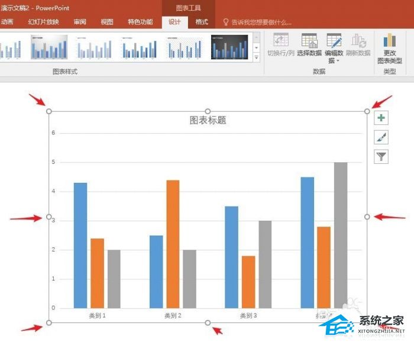414x342 pixels.
Task: Select the 审阅 (Review) tab
Action: (x=79, y=22)
